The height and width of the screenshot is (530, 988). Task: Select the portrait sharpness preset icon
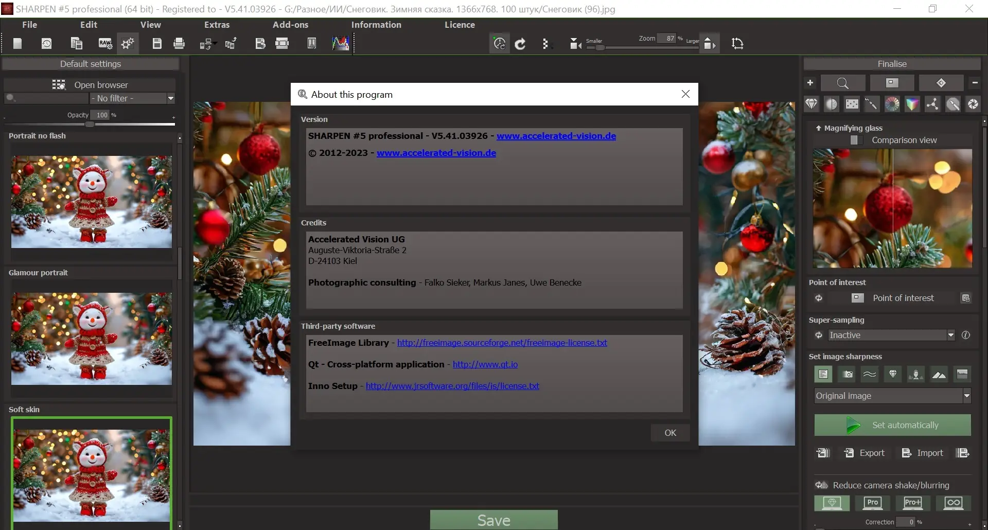(915, 374)
